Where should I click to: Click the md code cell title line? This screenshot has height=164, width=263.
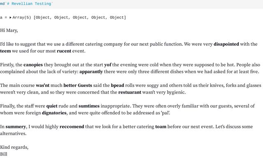(x=27, y=3)
